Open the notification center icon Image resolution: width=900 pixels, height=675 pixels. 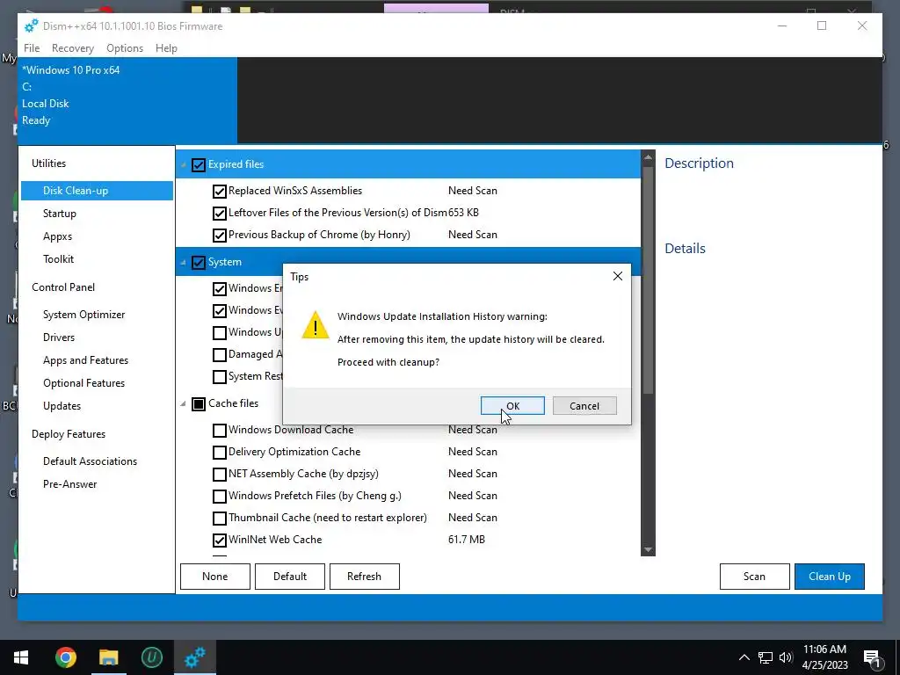872,657
